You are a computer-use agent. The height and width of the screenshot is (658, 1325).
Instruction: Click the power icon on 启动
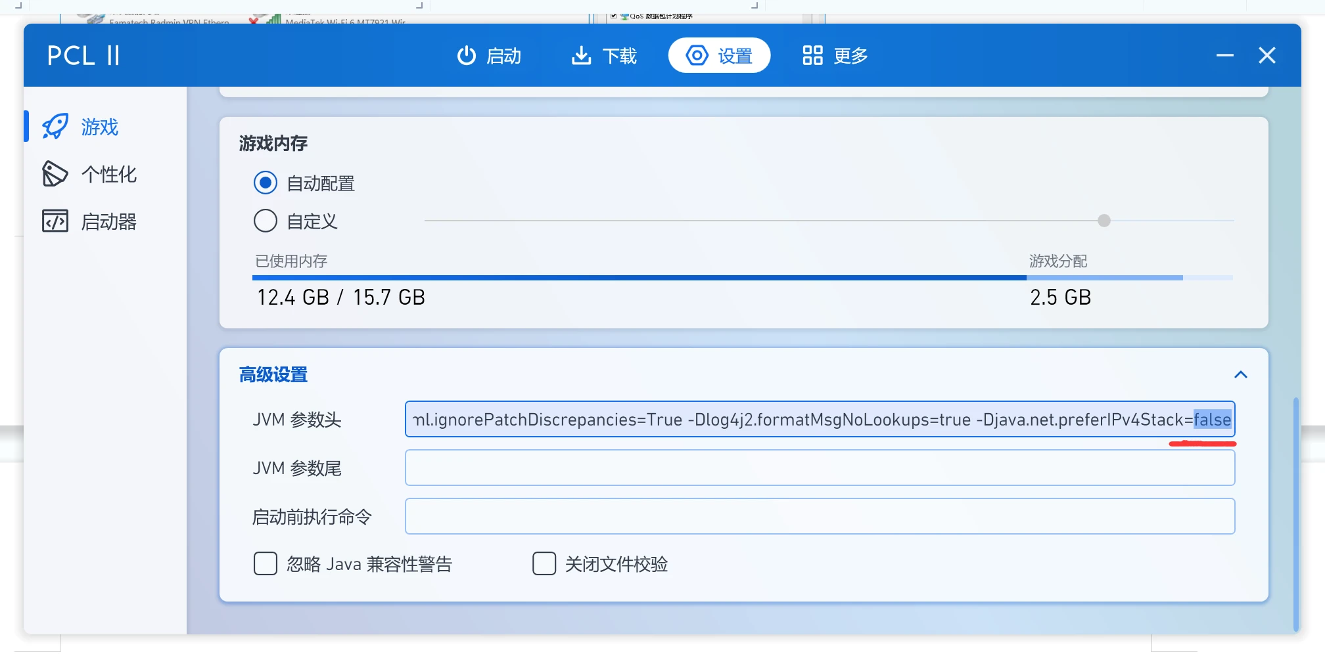[466, 56]
